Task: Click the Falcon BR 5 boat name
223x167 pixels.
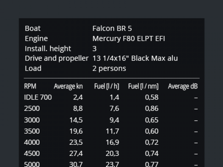Action: pyautogui.click(x=112, y=28)
